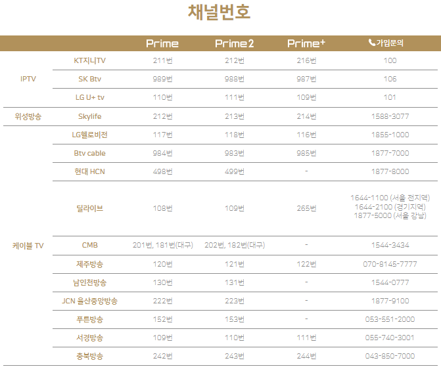
Task: Click the 채널번호 title
Action: point(219,12)
